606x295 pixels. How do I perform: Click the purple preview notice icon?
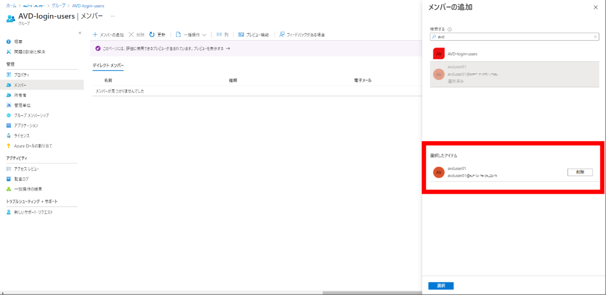(x=98, y=48)
